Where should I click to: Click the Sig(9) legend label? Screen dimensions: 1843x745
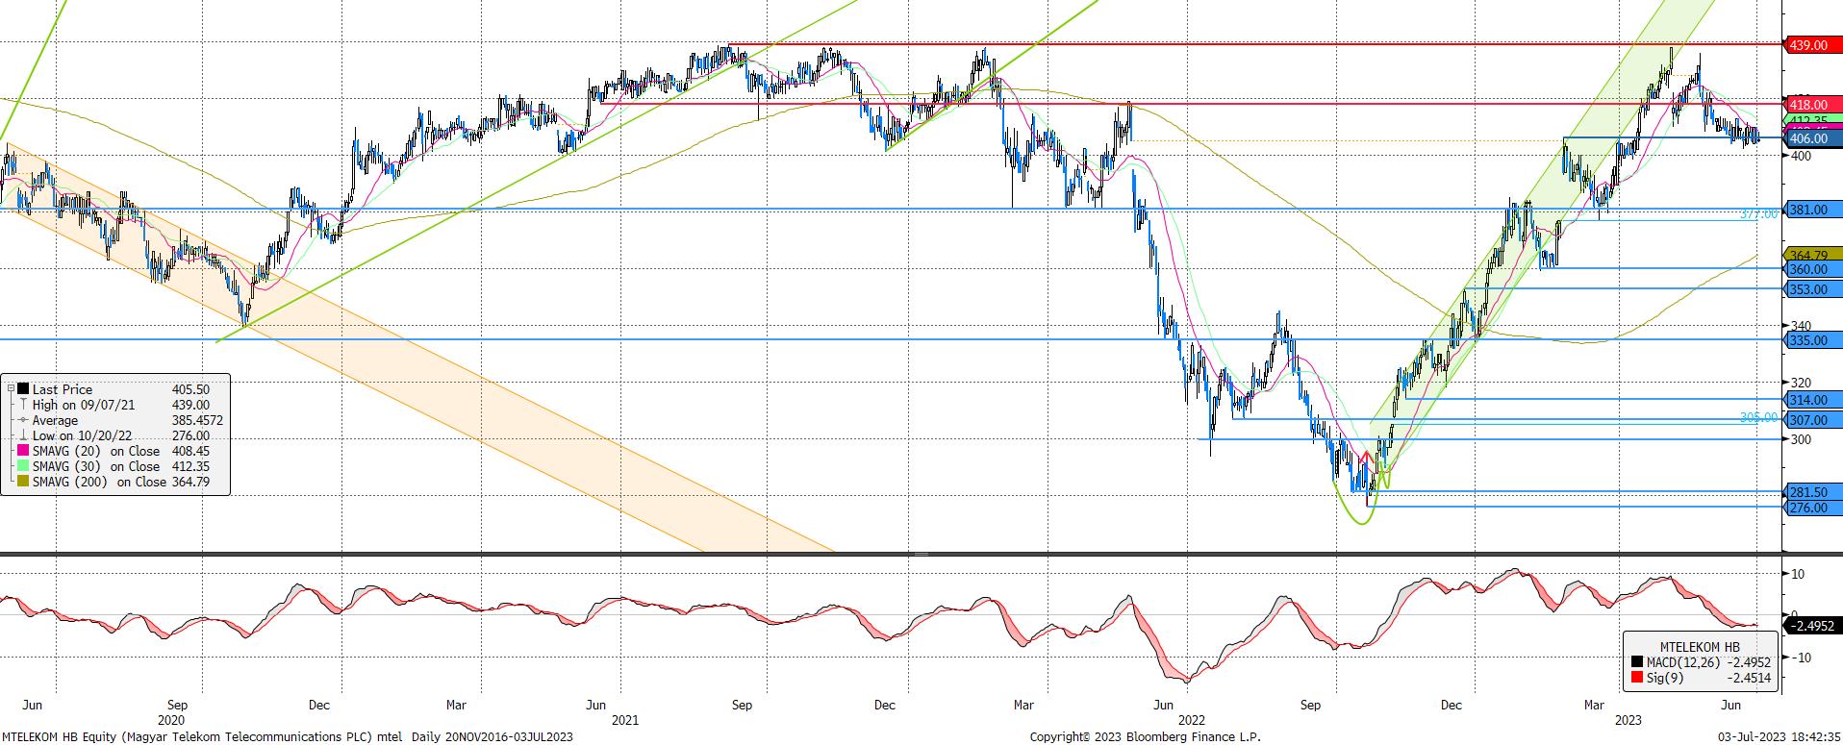(1665, 678)
